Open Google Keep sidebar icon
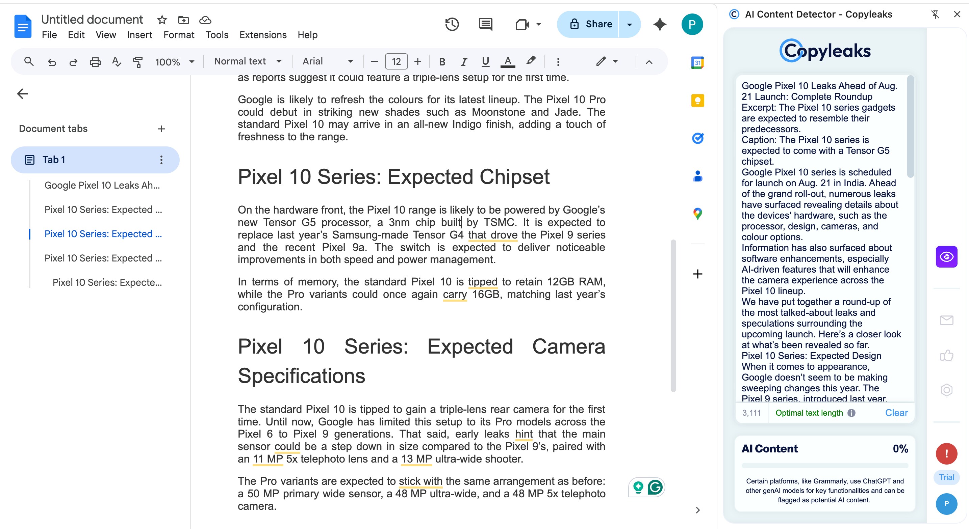Screen dimensions: 969x529 tap(697, 101)
